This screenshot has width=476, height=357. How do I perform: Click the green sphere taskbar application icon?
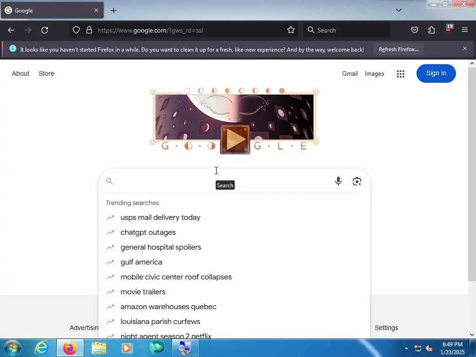(x=156, y=348)
